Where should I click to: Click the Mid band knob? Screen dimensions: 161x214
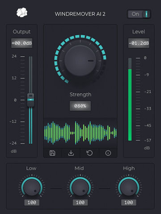(x=80, y=187)
